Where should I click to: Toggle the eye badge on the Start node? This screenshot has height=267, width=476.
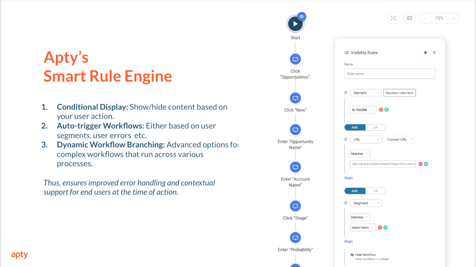[301, 16]
